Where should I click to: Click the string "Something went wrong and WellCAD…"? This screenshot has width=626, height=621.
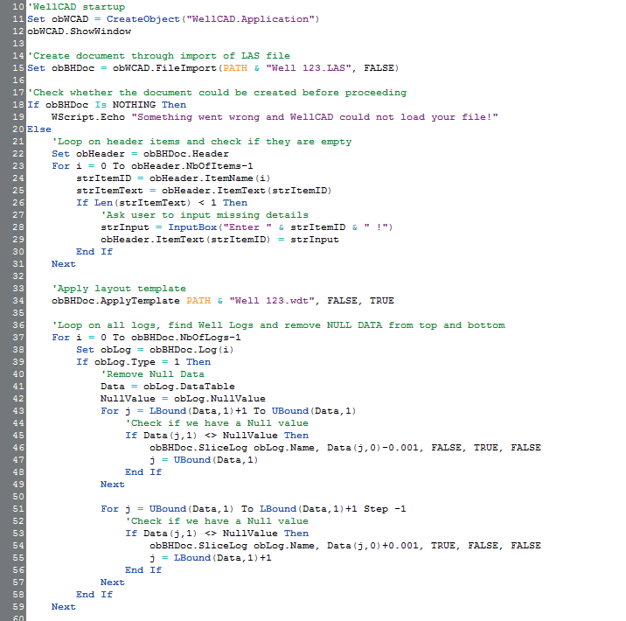[315, 117]
